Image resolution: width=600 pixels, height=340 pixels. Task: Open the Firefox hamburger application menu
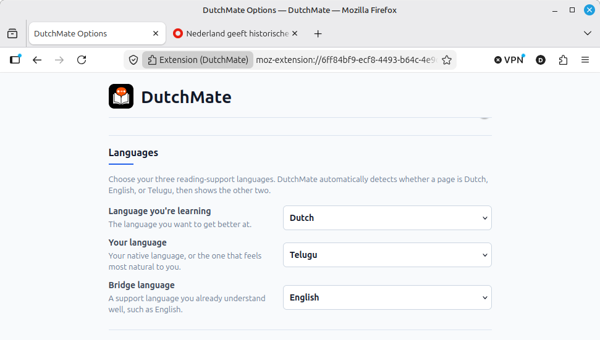[x=585, y=60]
